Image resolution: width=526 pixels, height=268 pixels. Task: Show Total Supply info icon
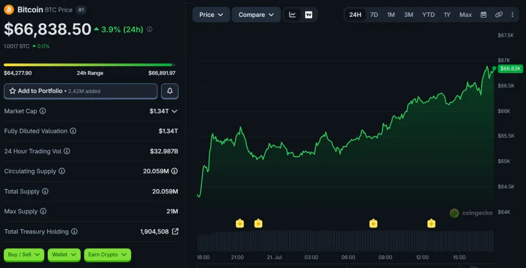(x=45, y=191)
